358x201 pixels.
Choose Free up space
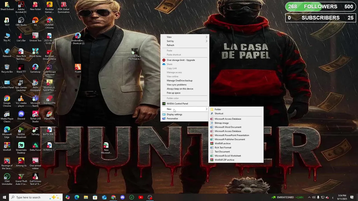(x=185, y=93)
